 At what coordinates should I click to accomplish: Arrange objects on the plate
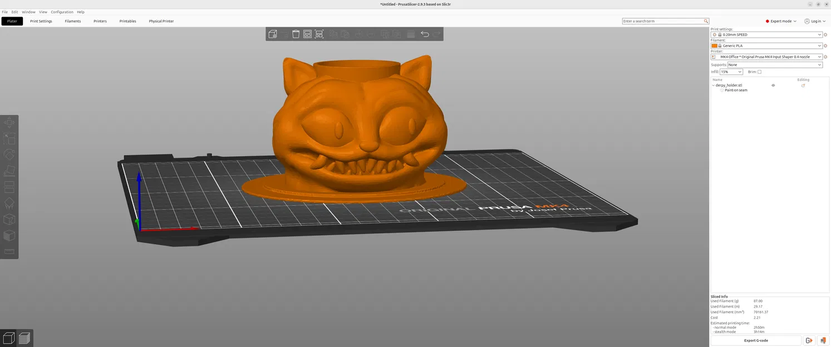click(307, 34)
